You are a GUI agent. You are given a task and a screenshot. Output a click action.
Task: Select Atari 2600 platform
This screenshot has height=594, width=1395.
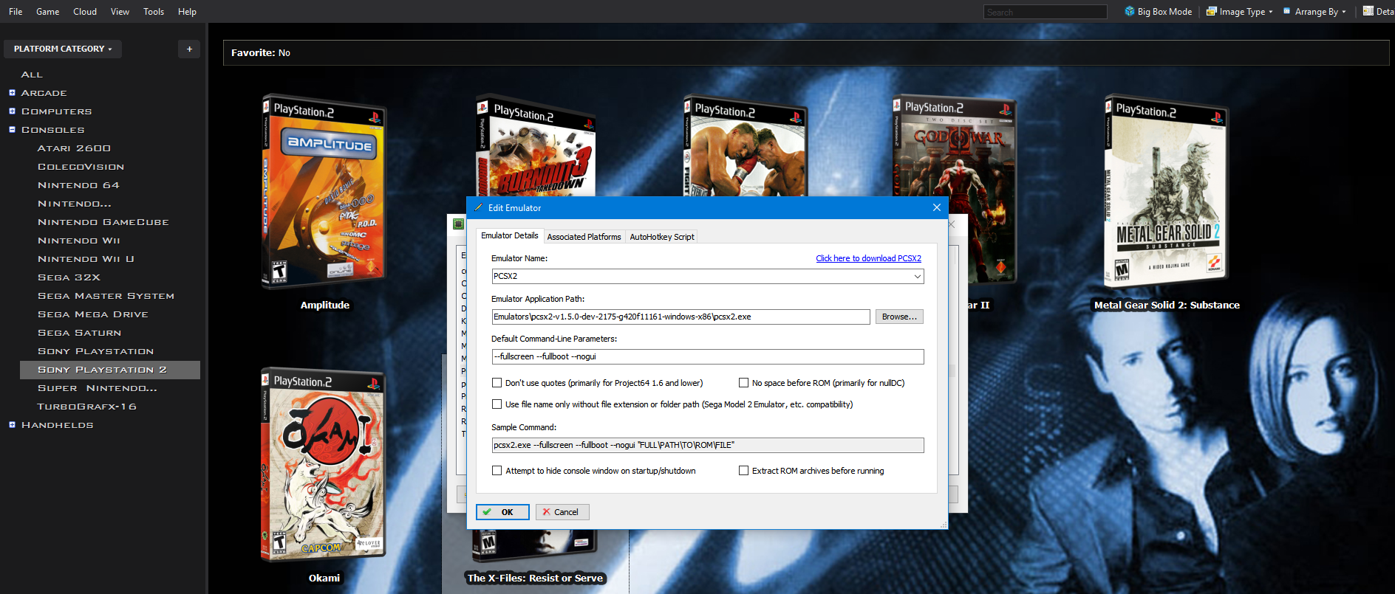click(x=74, y=148)
